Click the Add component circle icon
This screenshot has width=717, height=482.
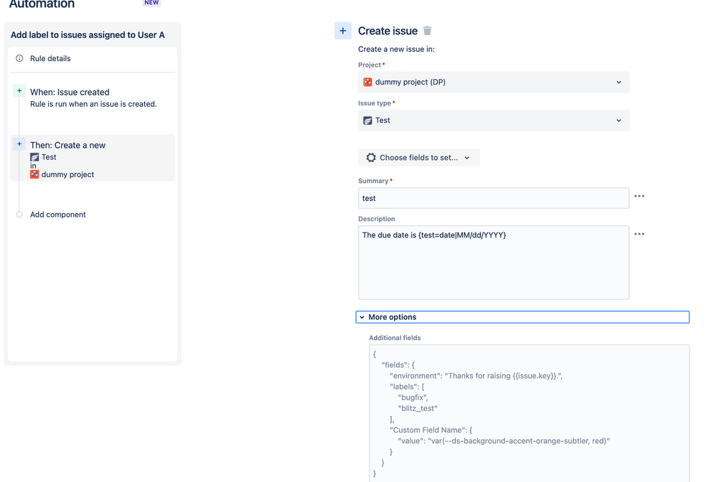(19, 214)
